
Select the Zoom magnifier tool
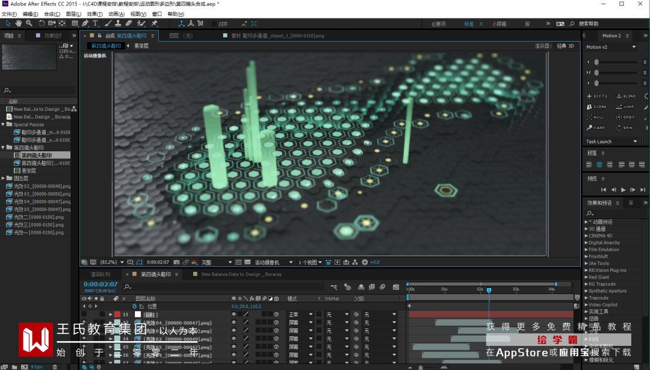pyautogui.click(x=29, y=24)
